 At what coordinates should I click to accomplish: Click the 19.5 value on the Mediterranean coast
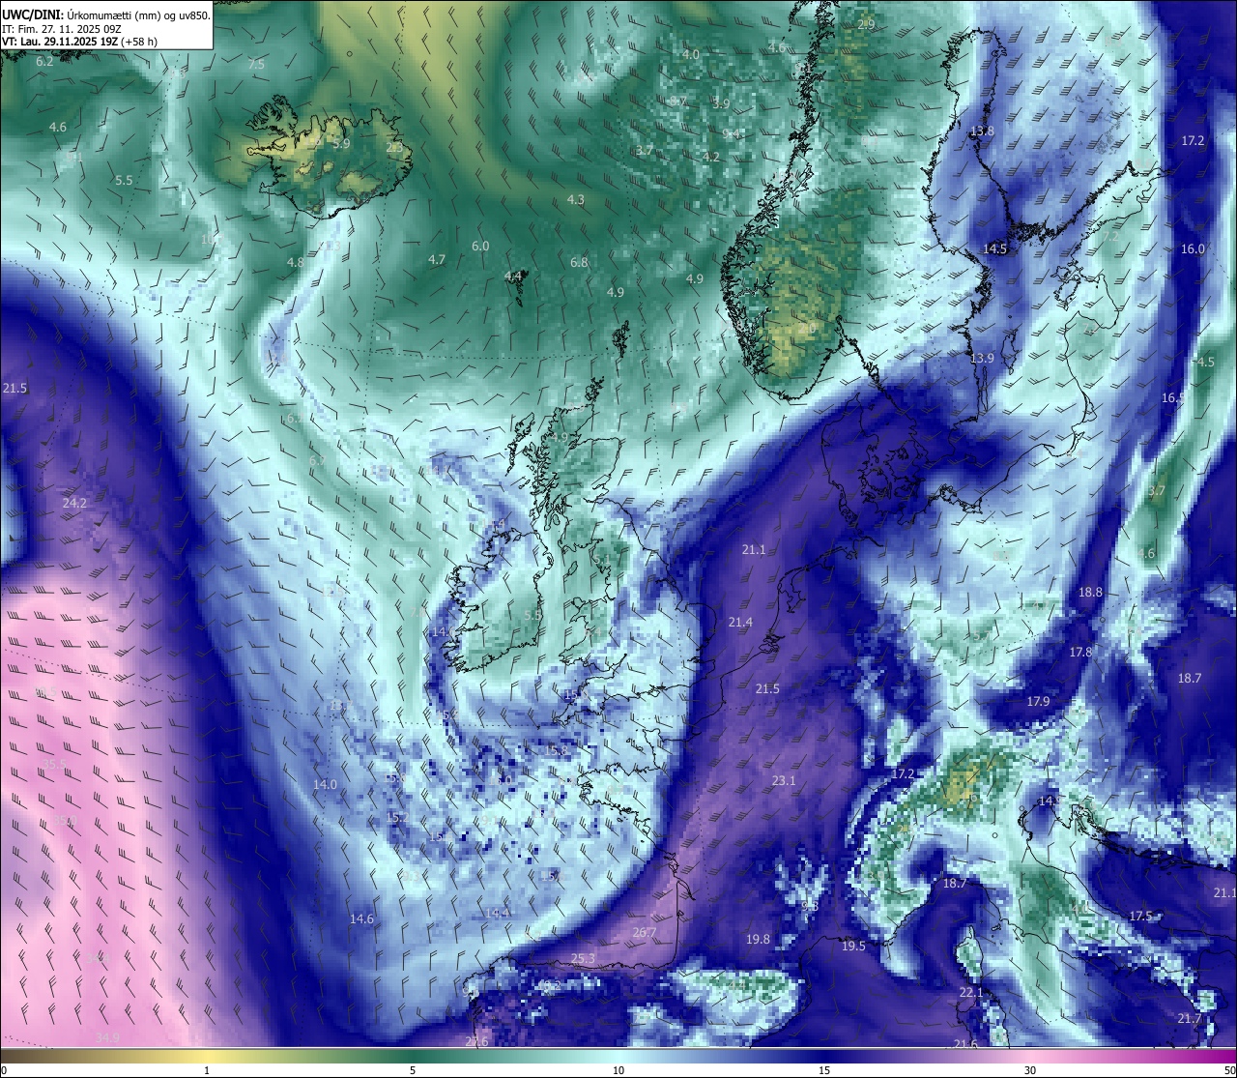[852, 946]
